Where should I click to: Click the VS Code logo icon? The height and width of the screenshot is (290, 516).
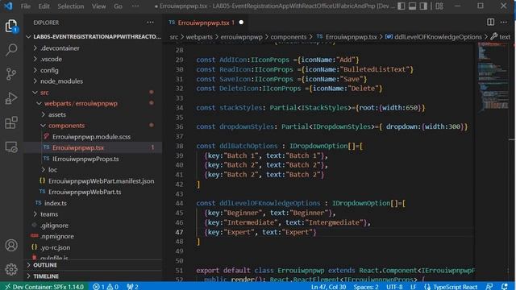point(8,6)
